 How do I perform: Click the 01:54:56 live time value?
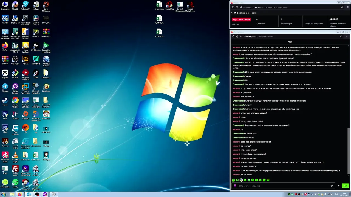click(333, 19)
